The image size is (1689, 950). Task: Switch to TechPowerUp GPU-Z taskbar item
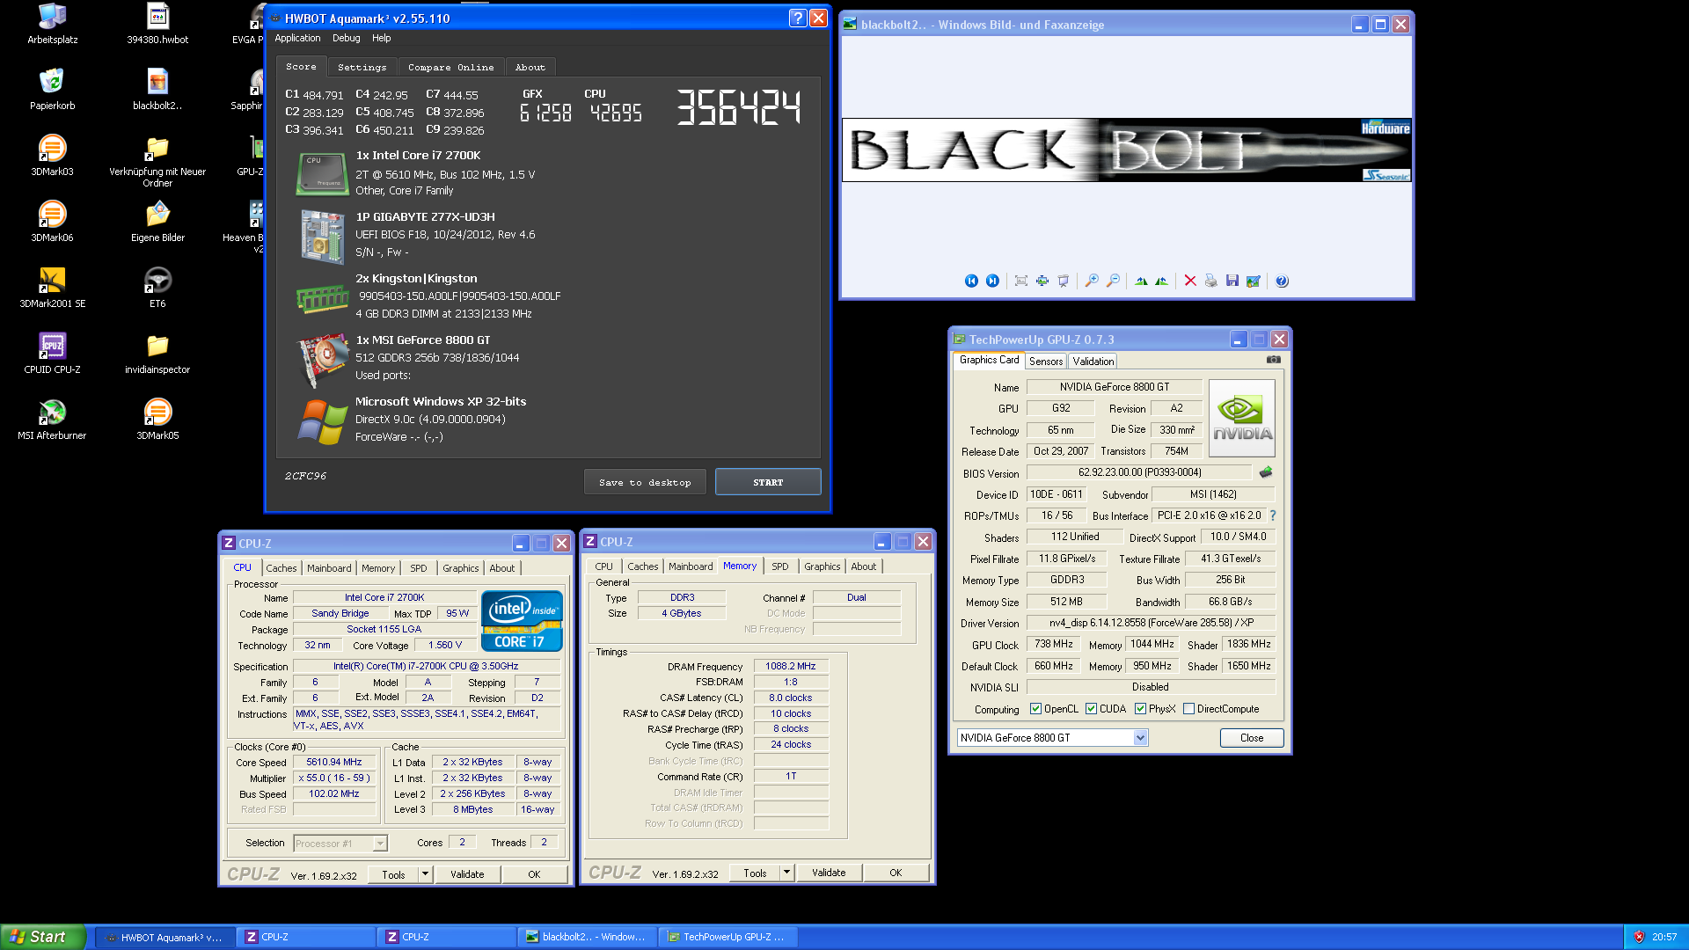pyautogui.click(x=728, y=937)
